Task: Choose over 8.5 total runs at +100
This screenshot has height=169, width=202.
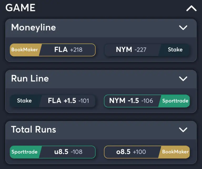Action: [x=131, y=152]
